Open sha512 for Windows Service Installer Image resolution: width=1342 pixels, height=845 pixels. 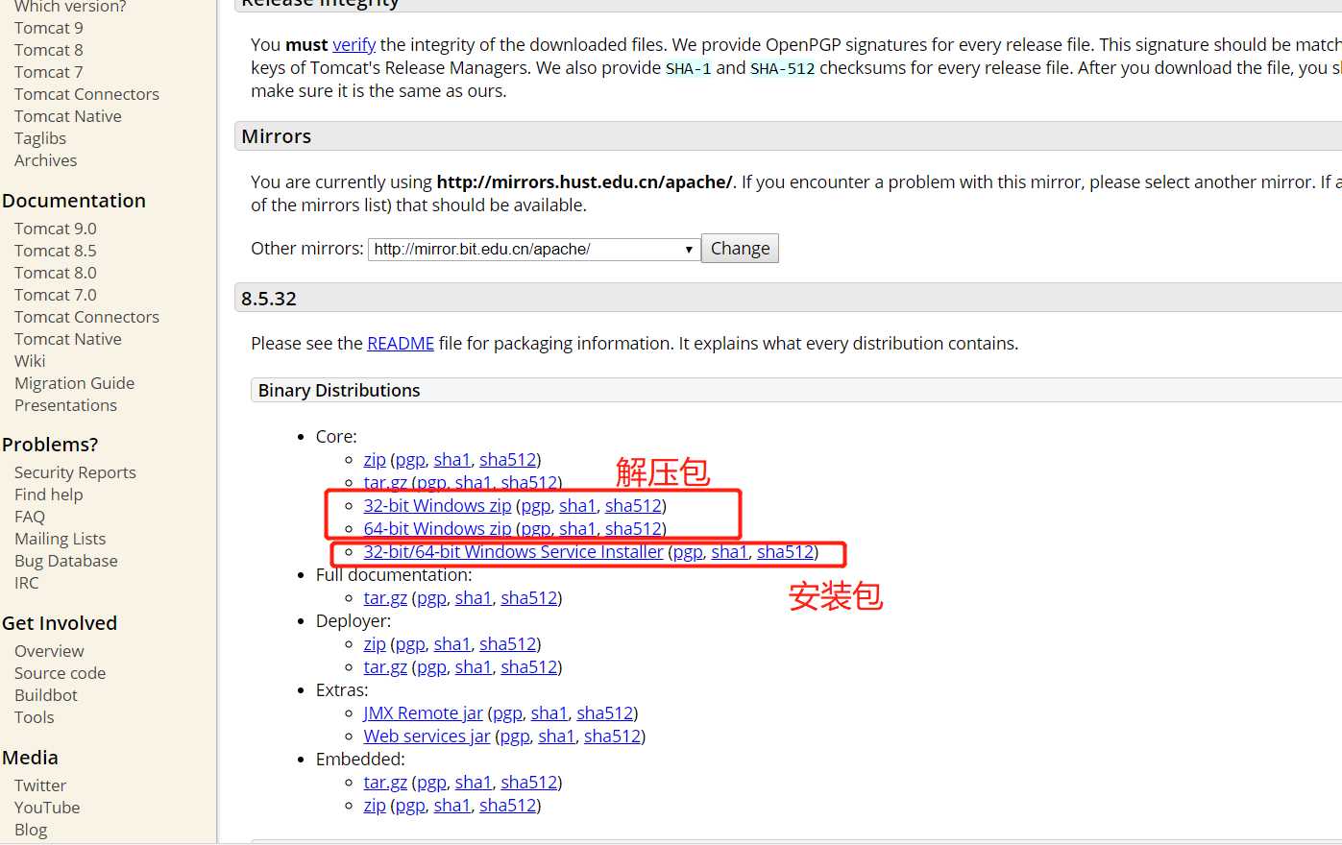785,551
